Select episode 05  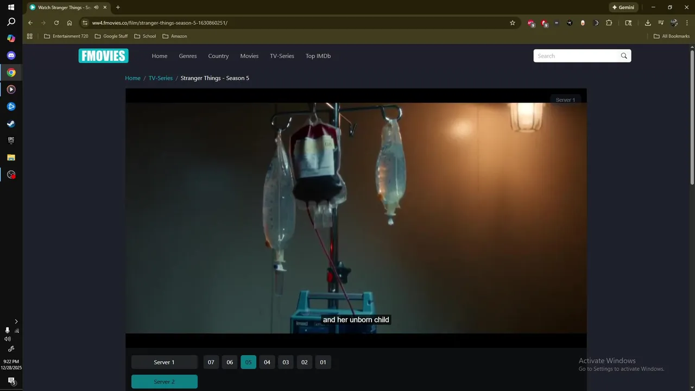248,362
